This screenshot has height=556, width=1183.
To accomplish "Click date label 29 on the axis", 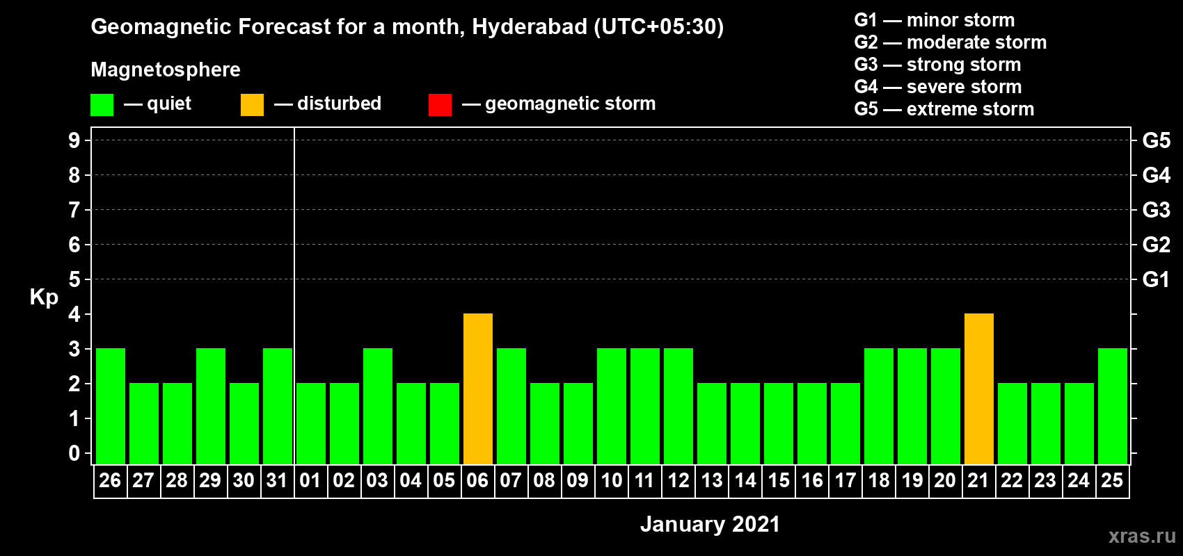I will (210, 481).
